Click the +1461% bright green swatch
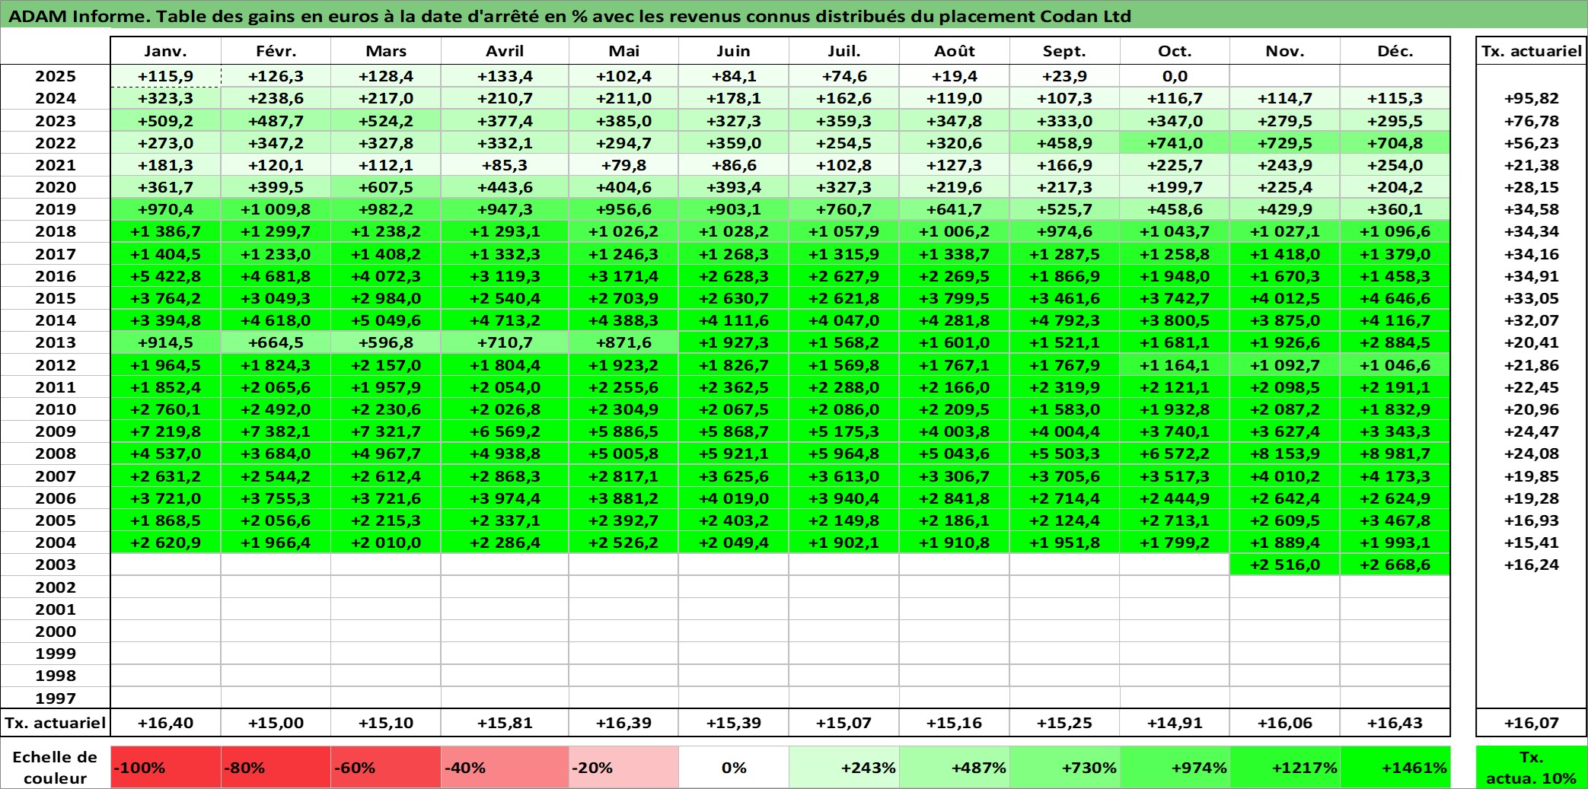 (1395, 767)
